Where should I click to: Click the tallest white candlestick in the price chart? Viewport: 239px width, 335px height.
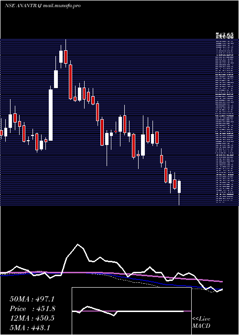click(x=51, y=115)
